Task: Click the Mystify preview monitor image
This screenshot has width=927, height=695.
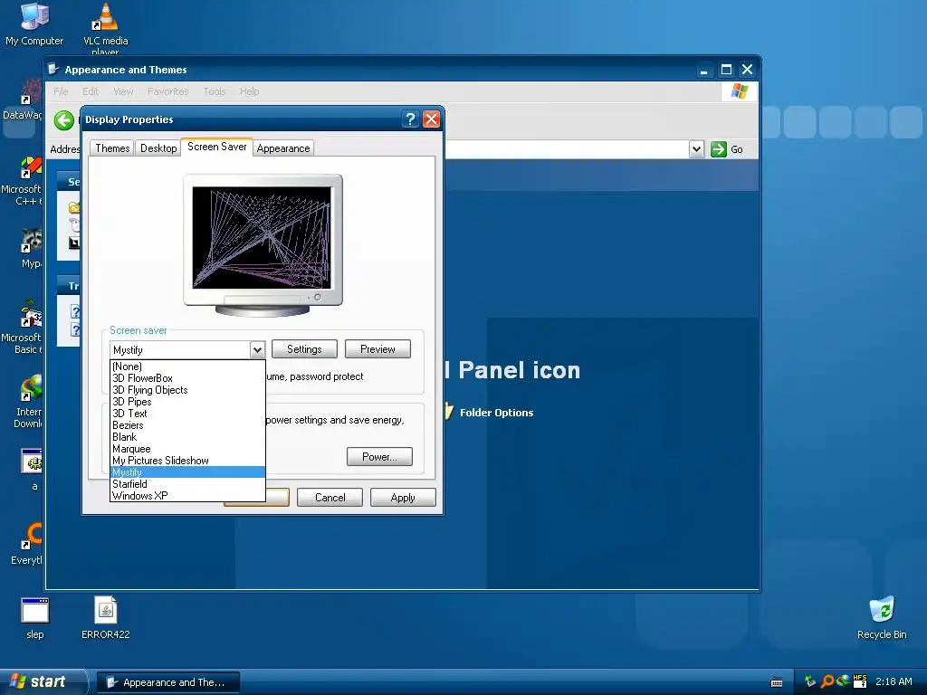Action: pos(263,245)
